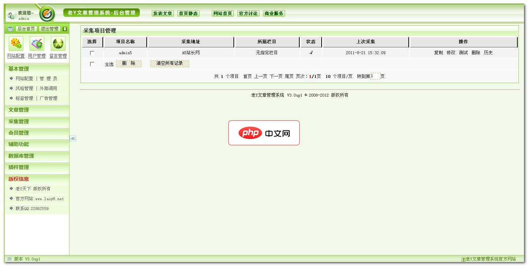
Task: Click the status checkmark for admin5 project
Action: click(311, 52)
